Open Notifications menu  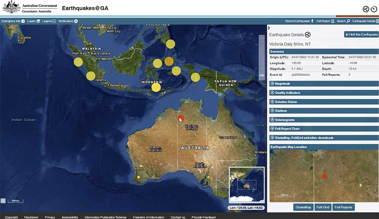tap(68, 21)
